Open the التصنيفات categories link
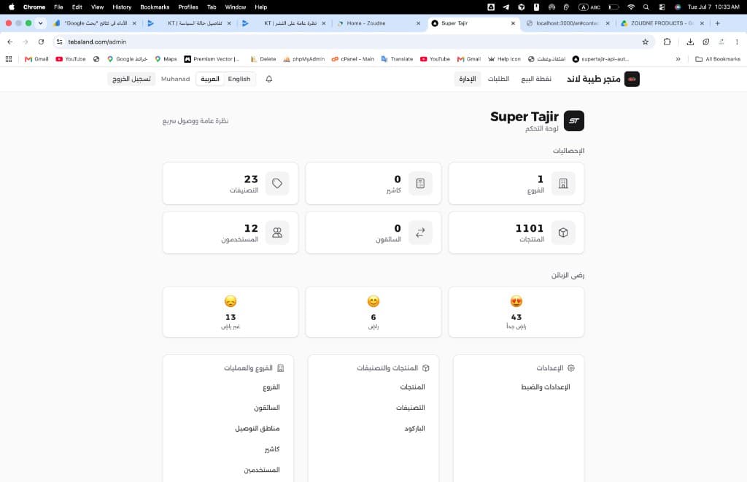The height and width of the screenshot is (482, 747). coord(411,408)
